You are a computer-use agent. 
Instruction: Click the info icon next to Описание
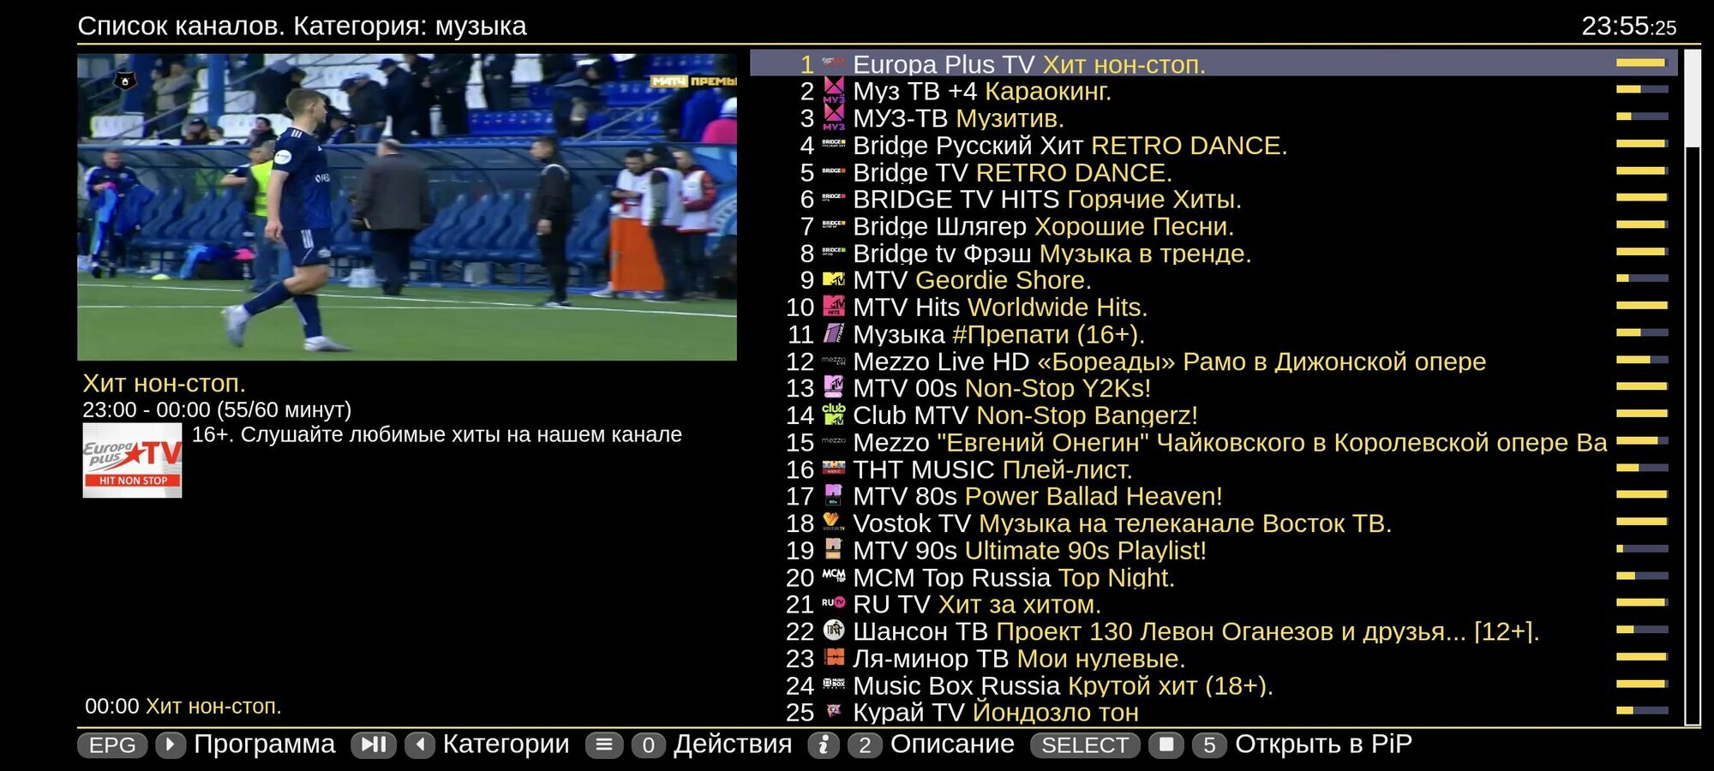tap(824, 745)
